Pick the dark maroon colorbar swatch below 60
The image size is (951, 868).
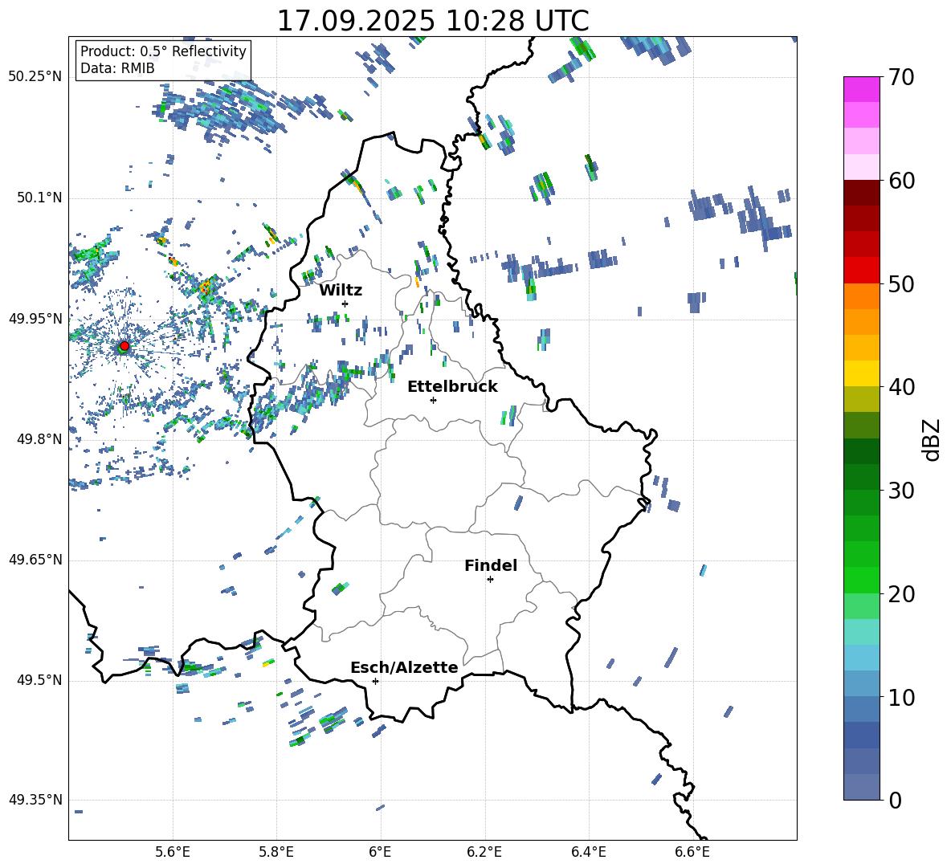point(862,193)
